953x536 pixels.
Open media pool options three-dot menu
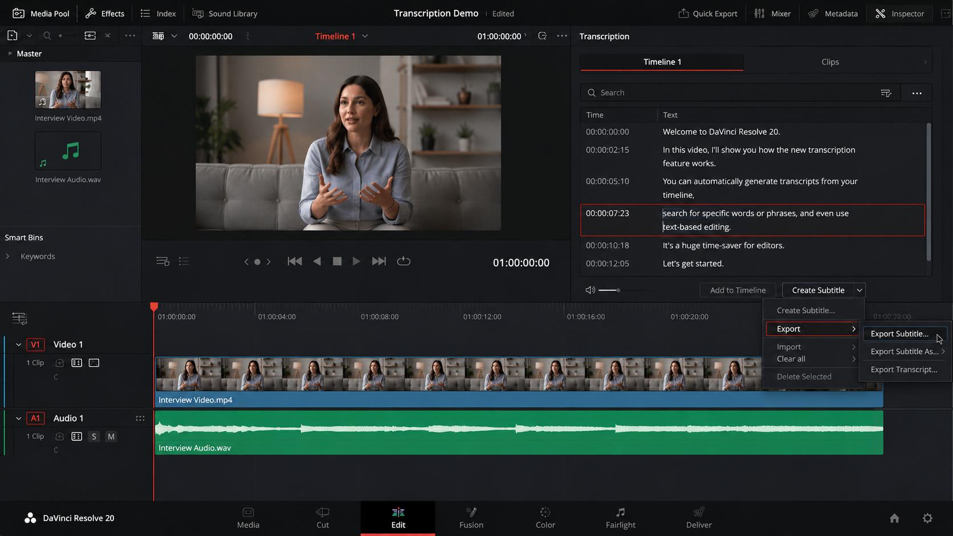pos(130,35)
